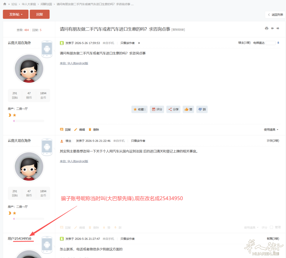Click the first post author avatar

[29, 69]
